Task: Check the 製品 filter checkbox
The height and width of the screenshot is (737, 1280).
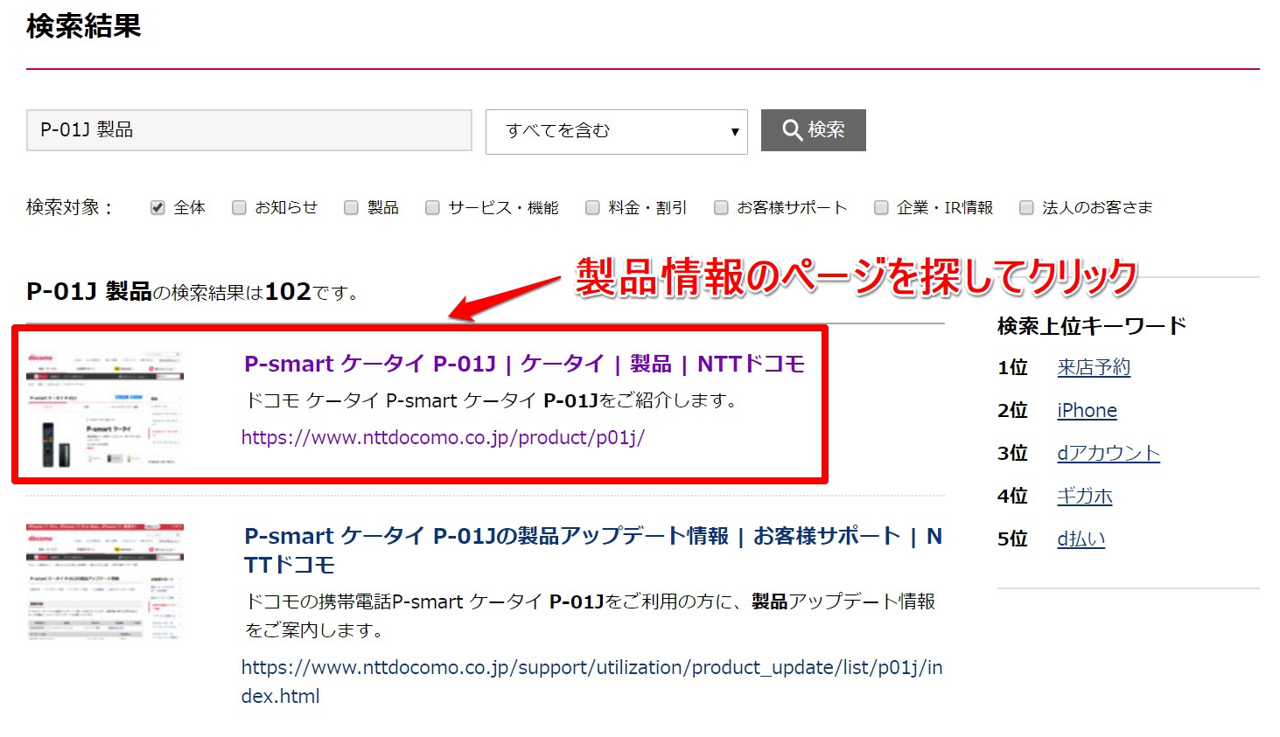Action: (351, 207)
